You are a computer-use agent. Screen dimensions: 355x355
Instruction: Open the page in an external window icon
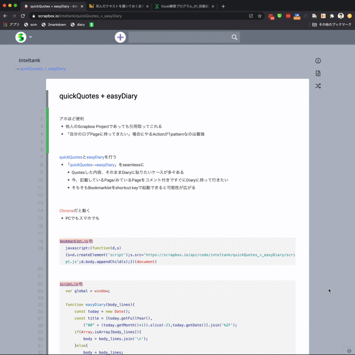point(251,16)
